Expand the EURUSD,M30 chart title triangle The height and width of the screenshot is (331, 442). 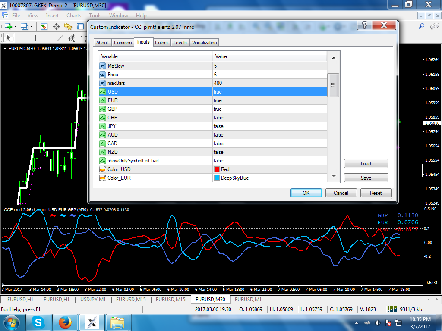coord(5,48)
